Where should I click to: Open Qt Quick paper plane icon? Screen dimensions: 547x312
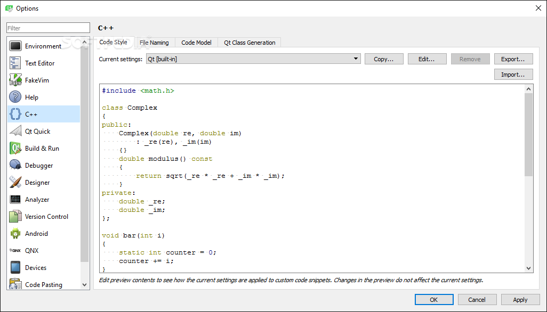point(15,132)
